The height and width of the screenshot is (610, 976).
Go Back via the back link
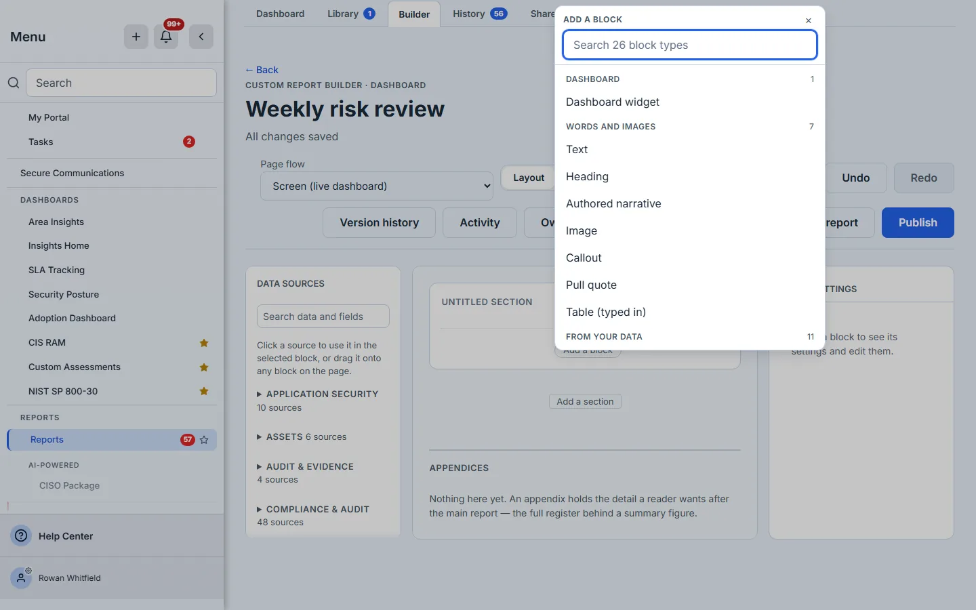262,70
